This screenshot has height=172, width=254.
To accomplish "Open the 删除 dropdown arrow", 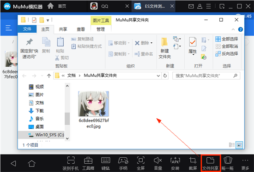I will (151, 43).
